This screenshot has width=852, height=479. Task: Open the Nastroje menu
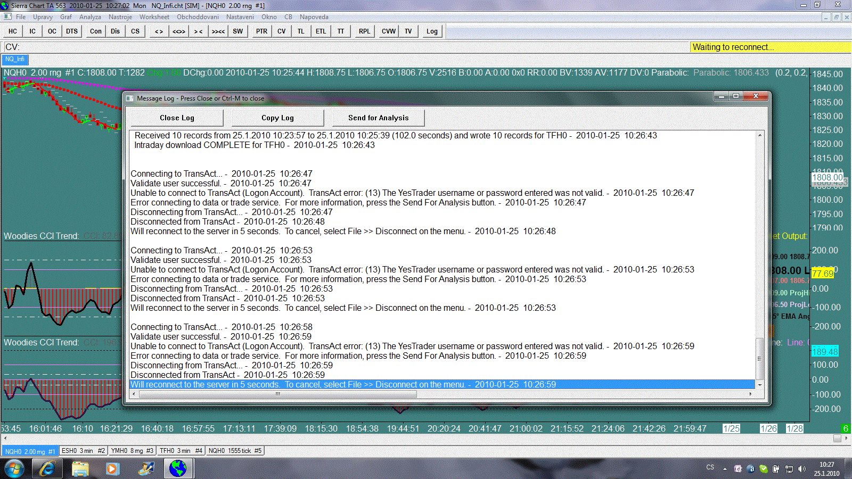120,17
